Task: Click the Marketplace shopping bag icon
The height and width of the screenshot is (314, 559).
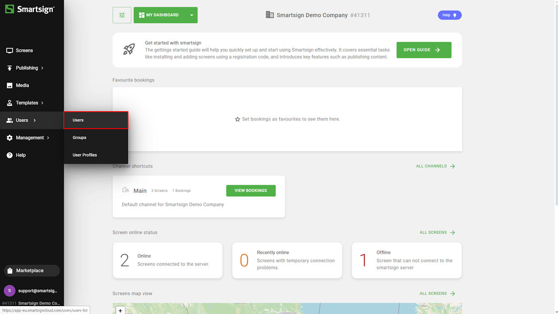Action: point(10,271)
